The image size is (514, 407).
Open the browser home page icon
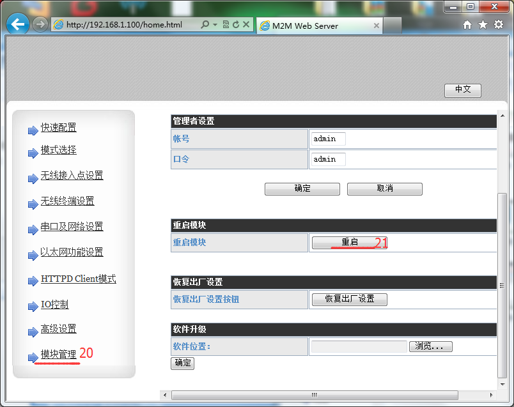click(467, 24)
